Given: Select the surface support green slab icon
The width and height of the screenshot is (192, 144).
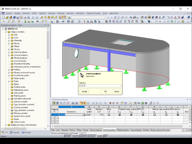Looking at the screenshot, I should click(32, 21).
